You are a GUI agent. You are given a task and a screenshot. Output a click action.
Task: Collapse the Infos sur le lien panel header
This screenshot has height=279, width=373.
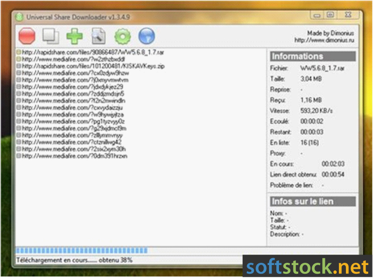[x=312, y=202]
